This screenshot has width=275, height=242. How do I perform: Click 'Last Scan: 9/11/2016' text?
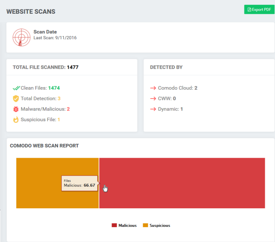pyautogui.click(x=55, y=38)
